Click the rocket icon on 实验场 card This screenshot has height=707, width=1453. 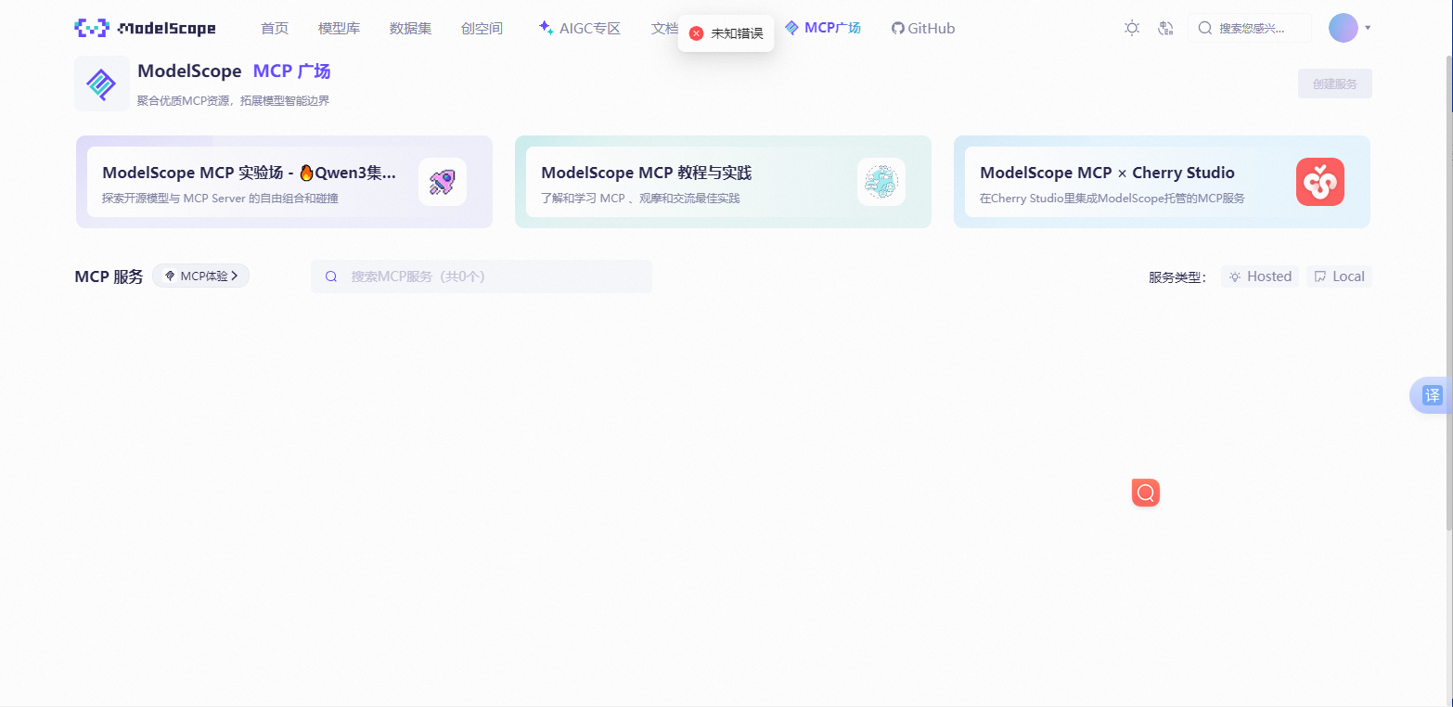click(x=443, y=182)
